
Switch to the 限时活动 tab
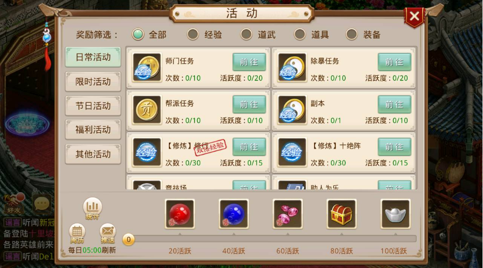click(x=93, y=82)
